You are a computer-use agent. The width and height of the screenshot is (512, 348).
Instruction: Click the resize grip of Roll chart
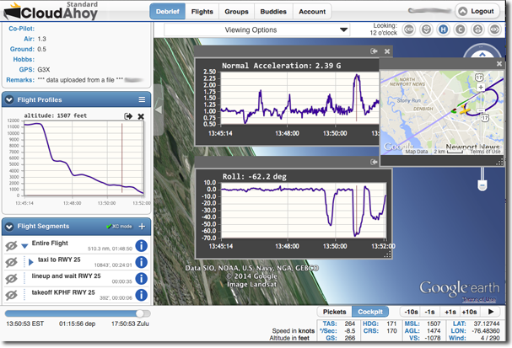(x=387, y=254)
